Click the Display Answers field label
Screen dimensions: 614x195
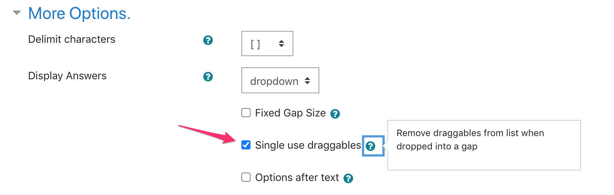[x=67, y=76]
